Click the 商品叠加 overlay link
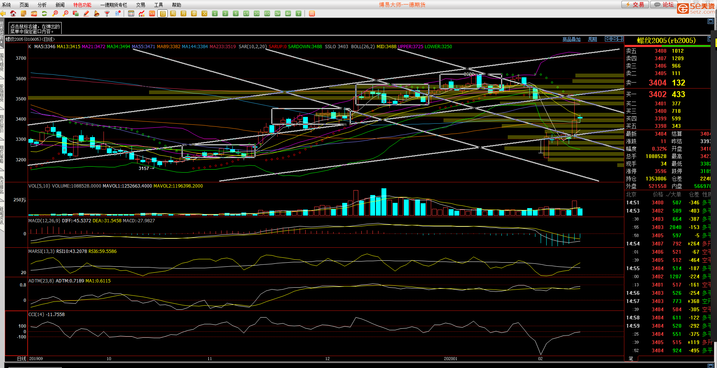Screen dimensions: 717x368 coord(571,39)
